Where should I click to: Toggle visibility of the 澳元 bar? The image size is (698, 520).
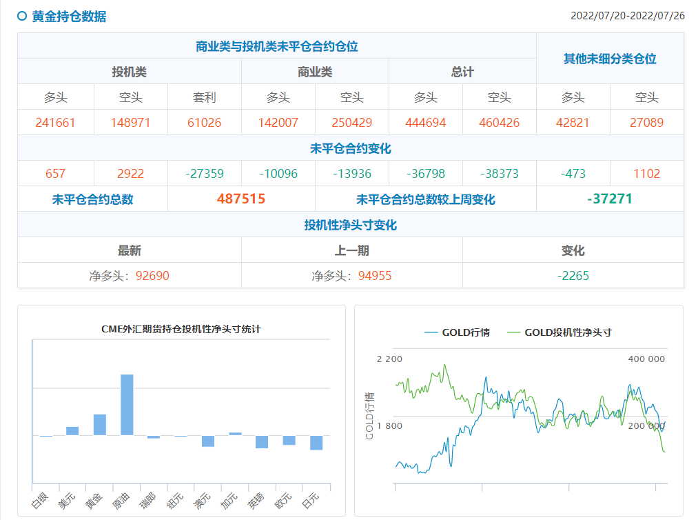pyautogui.click(x=209, y=441)
